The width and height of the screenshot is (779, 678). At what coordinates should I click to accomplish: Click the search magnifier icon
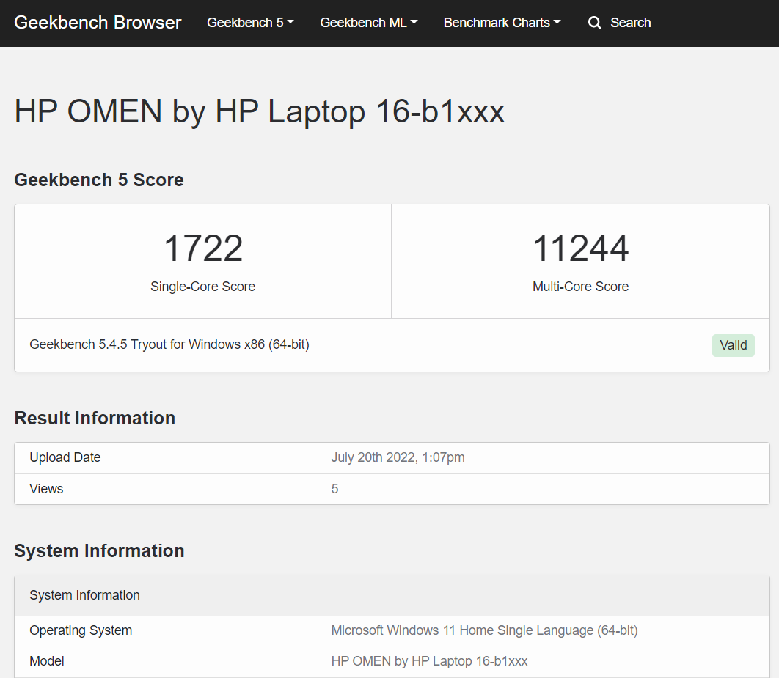pyautogui.click(x=594, y=23)
